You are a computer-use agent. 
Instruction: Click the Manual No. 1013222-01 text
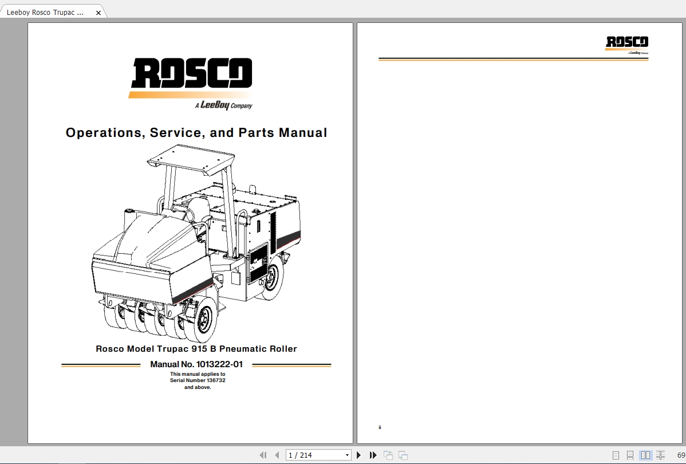coord(196,364)
